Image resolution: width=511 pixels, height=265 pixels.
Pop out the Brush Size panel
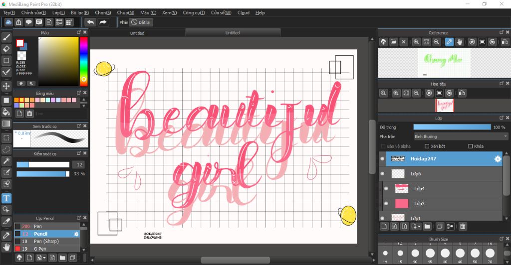(501, 239)
